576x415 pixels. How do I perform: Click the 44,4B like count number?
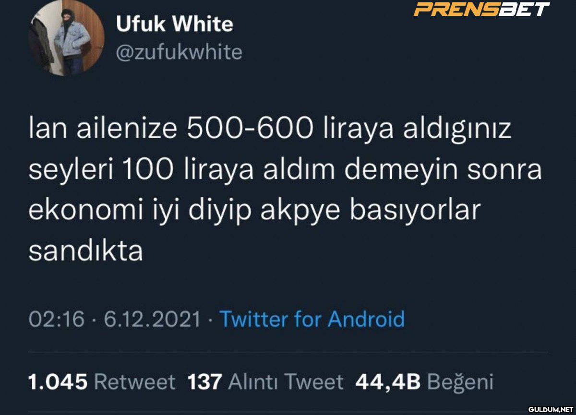pyautogui.click(x=388, y=382)
